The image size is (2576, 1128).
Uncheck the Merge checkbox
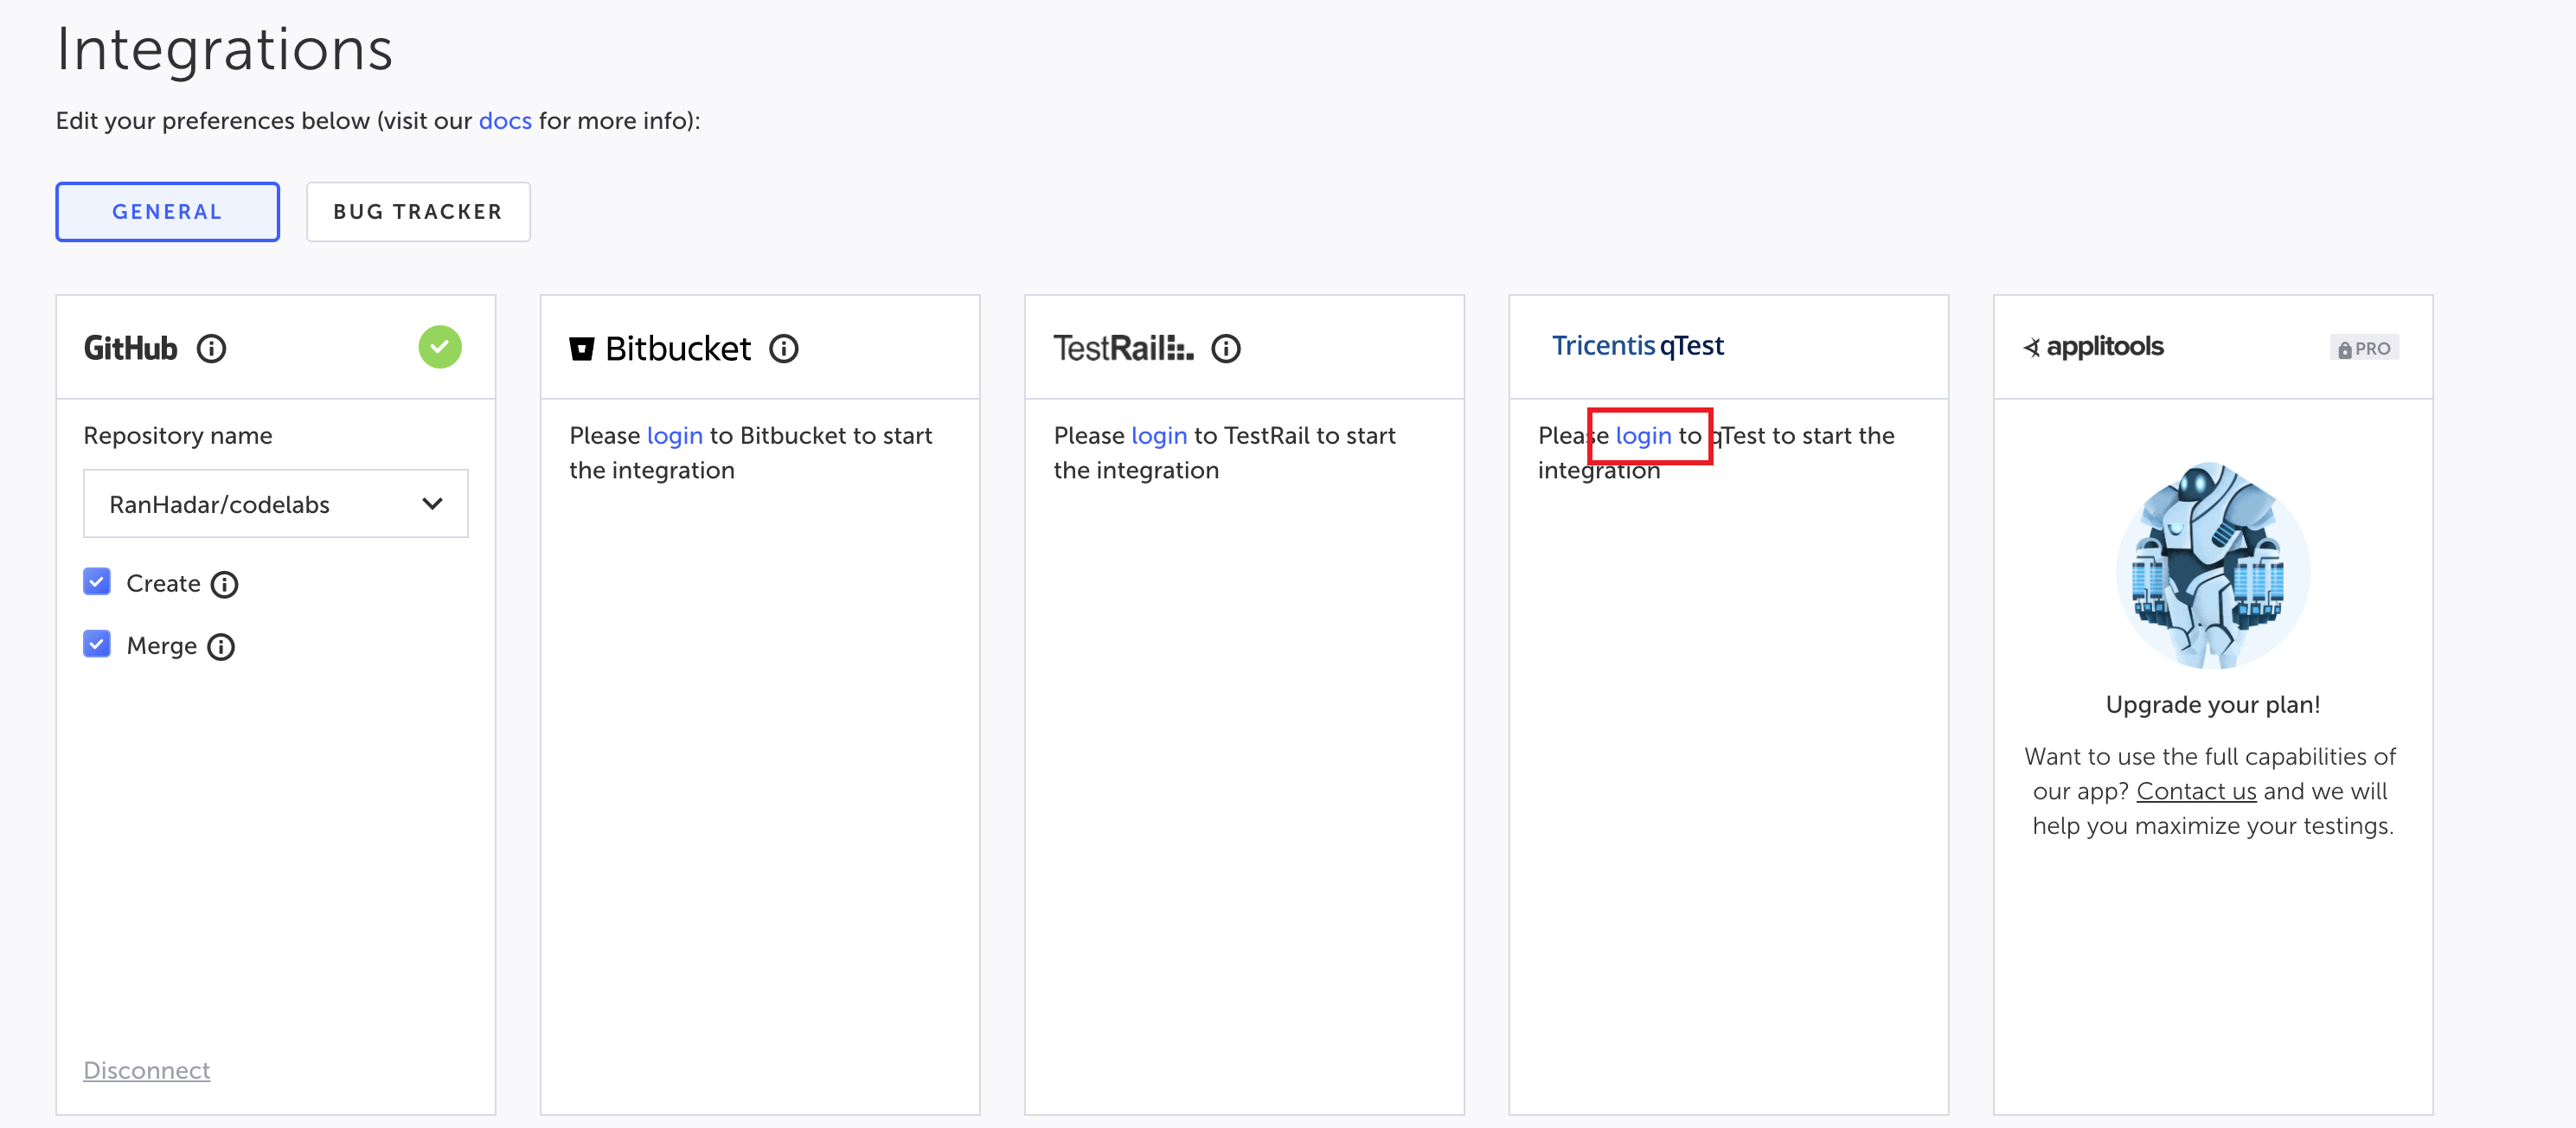click(97, 644)
